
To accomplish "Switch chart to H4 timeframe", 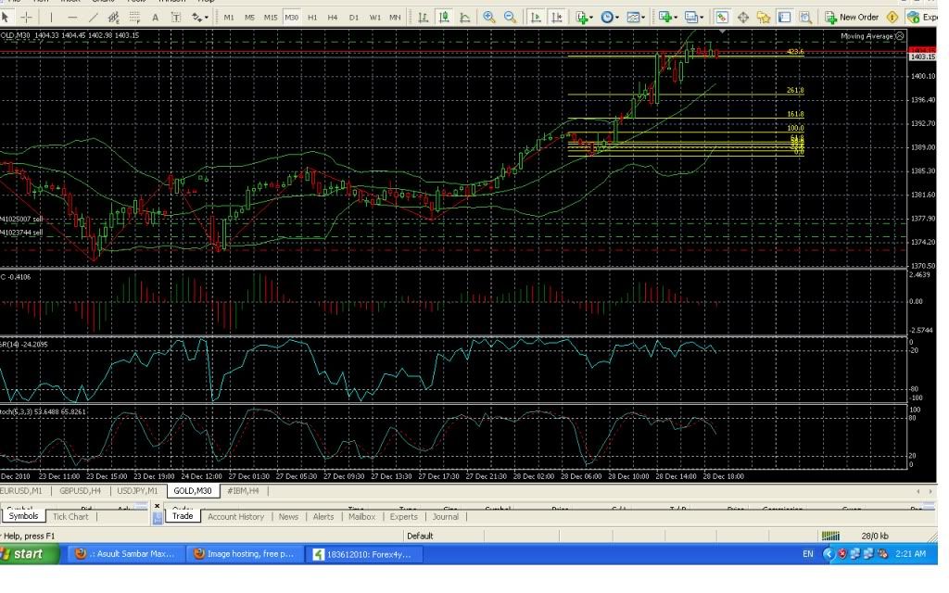I will (x=333, y=18).
